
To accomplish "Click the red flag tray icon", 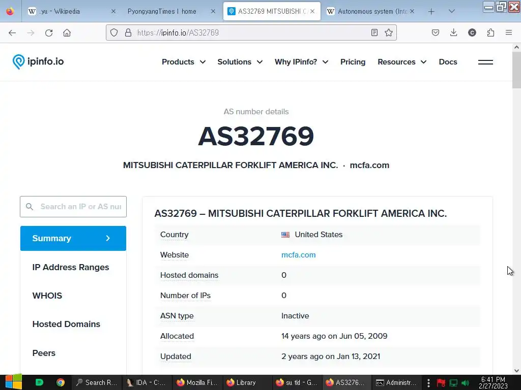I will (x=441, y=383).
